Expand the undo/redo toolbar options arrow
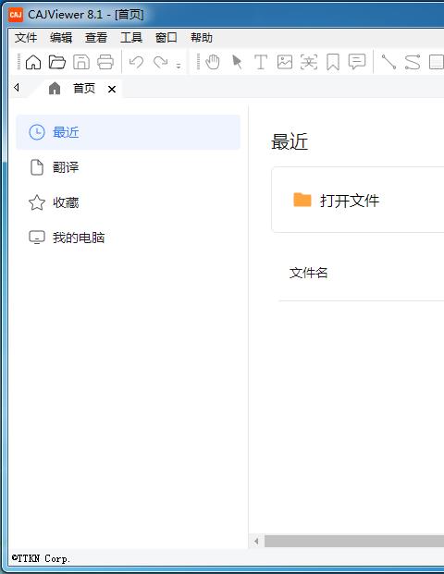 pyautogui.click(x=179, y=66)
